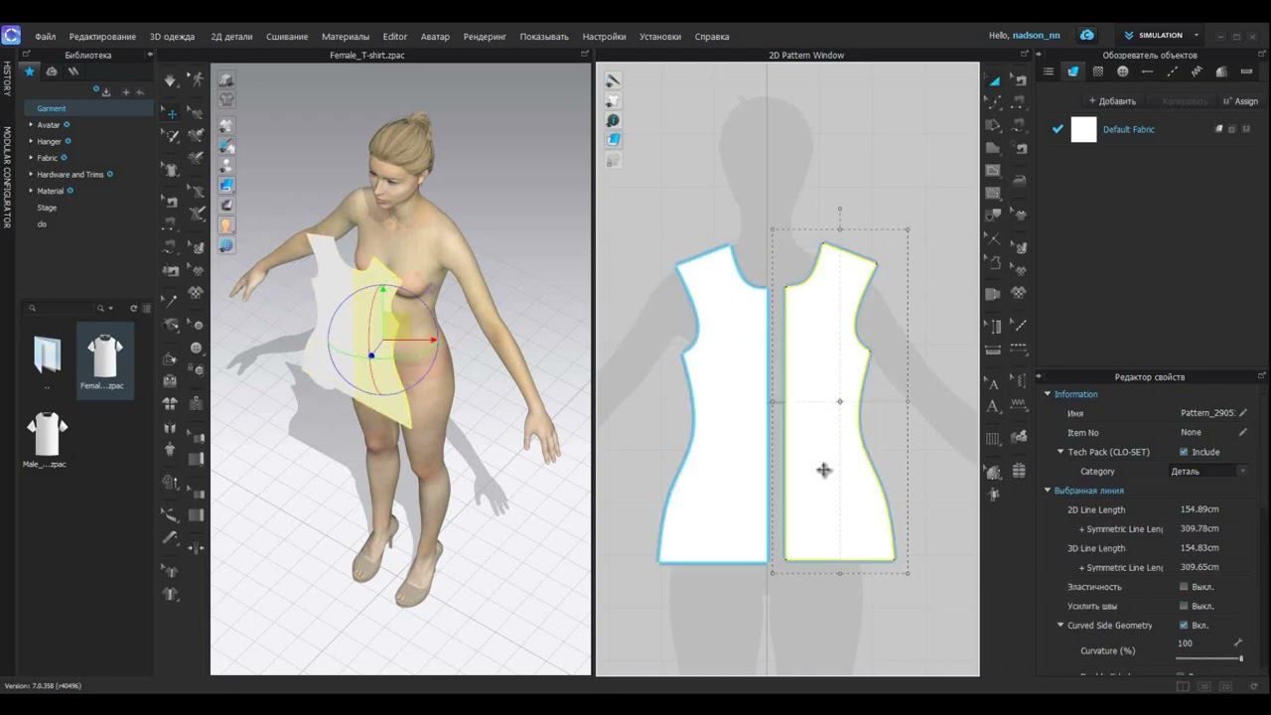The height and width of the screenshot is (715, 1271).
Task: Open the topstitch tab in Object Browser
Action: 1172,71
